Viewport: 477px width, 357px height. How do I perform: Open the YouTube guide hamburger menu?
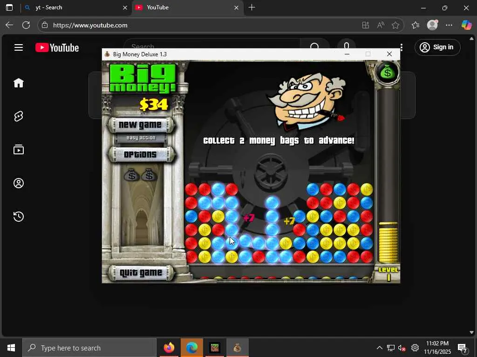(19, 47)
